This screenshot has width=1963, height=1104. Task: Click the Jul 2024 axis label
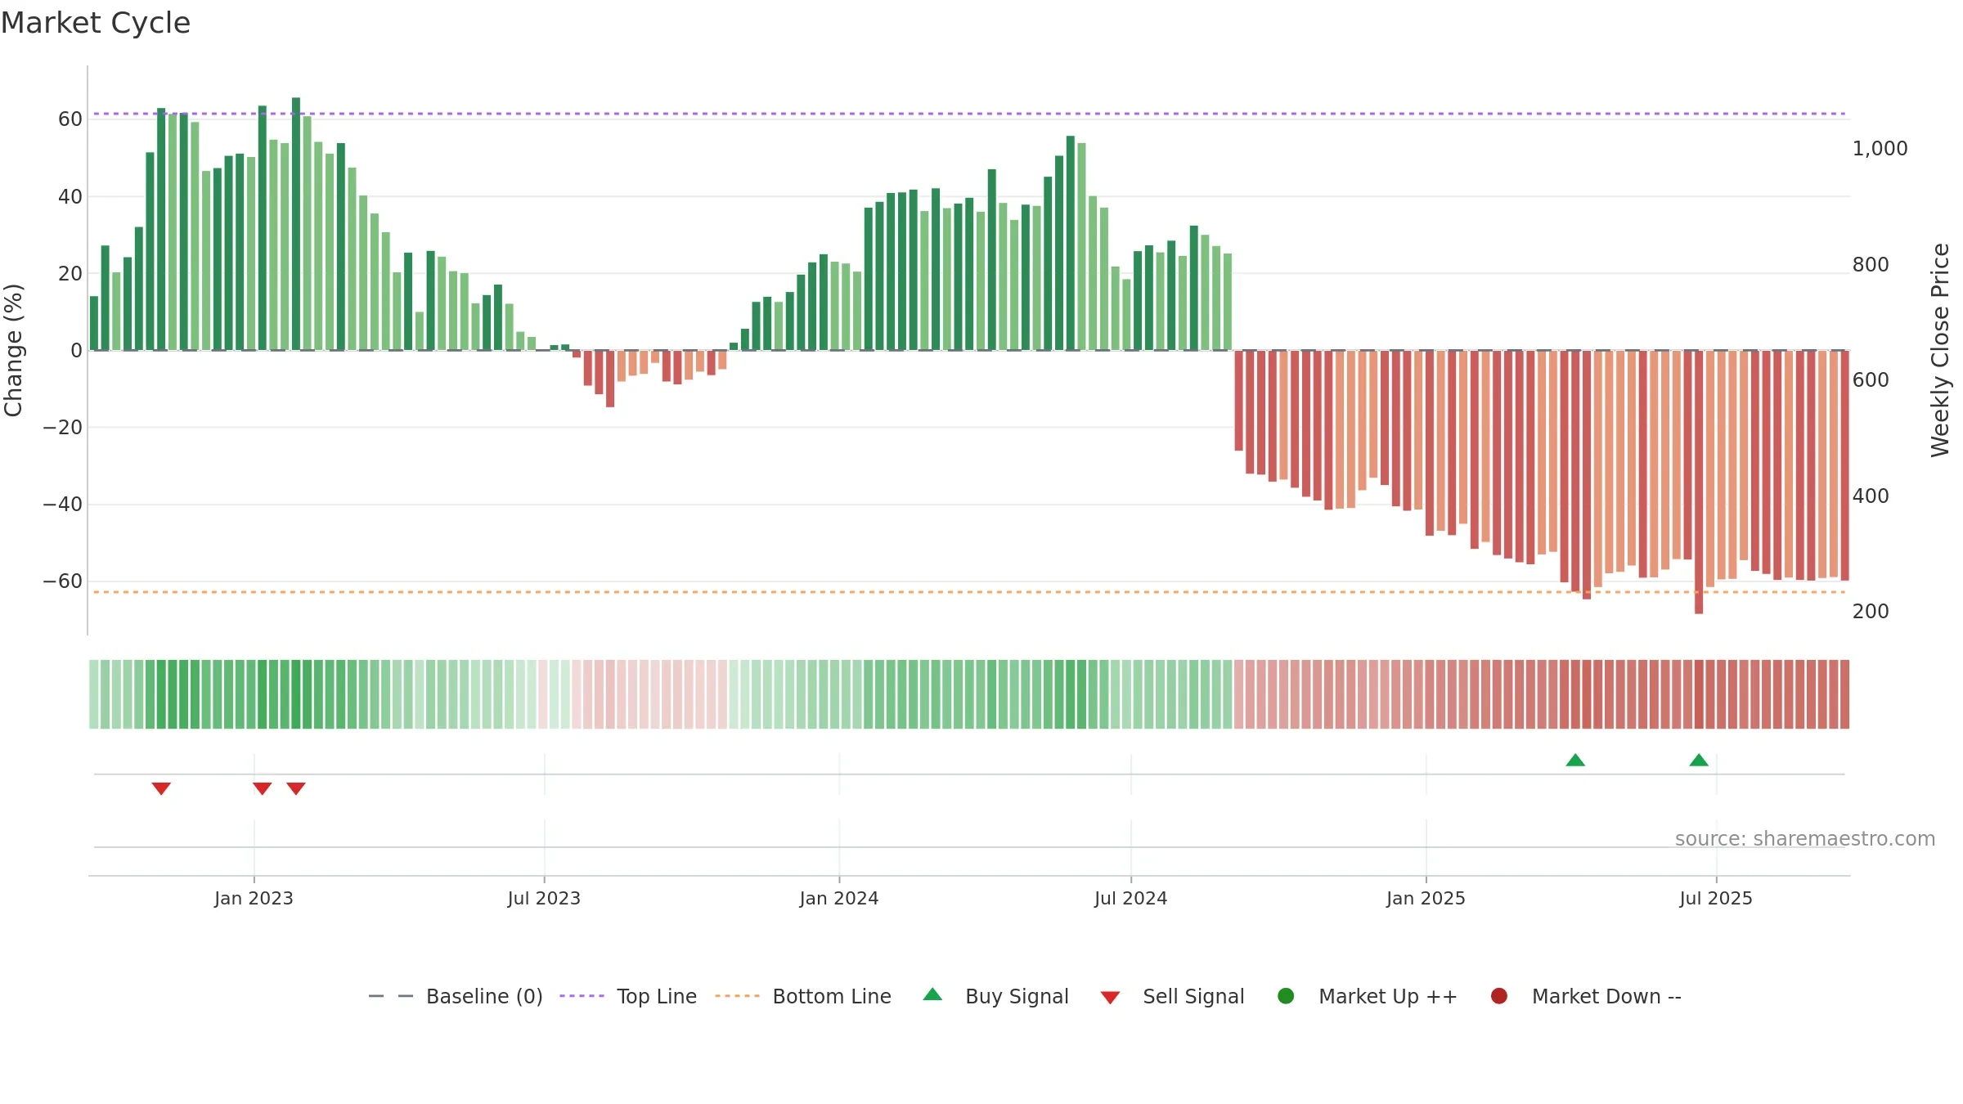[1131, 899]
